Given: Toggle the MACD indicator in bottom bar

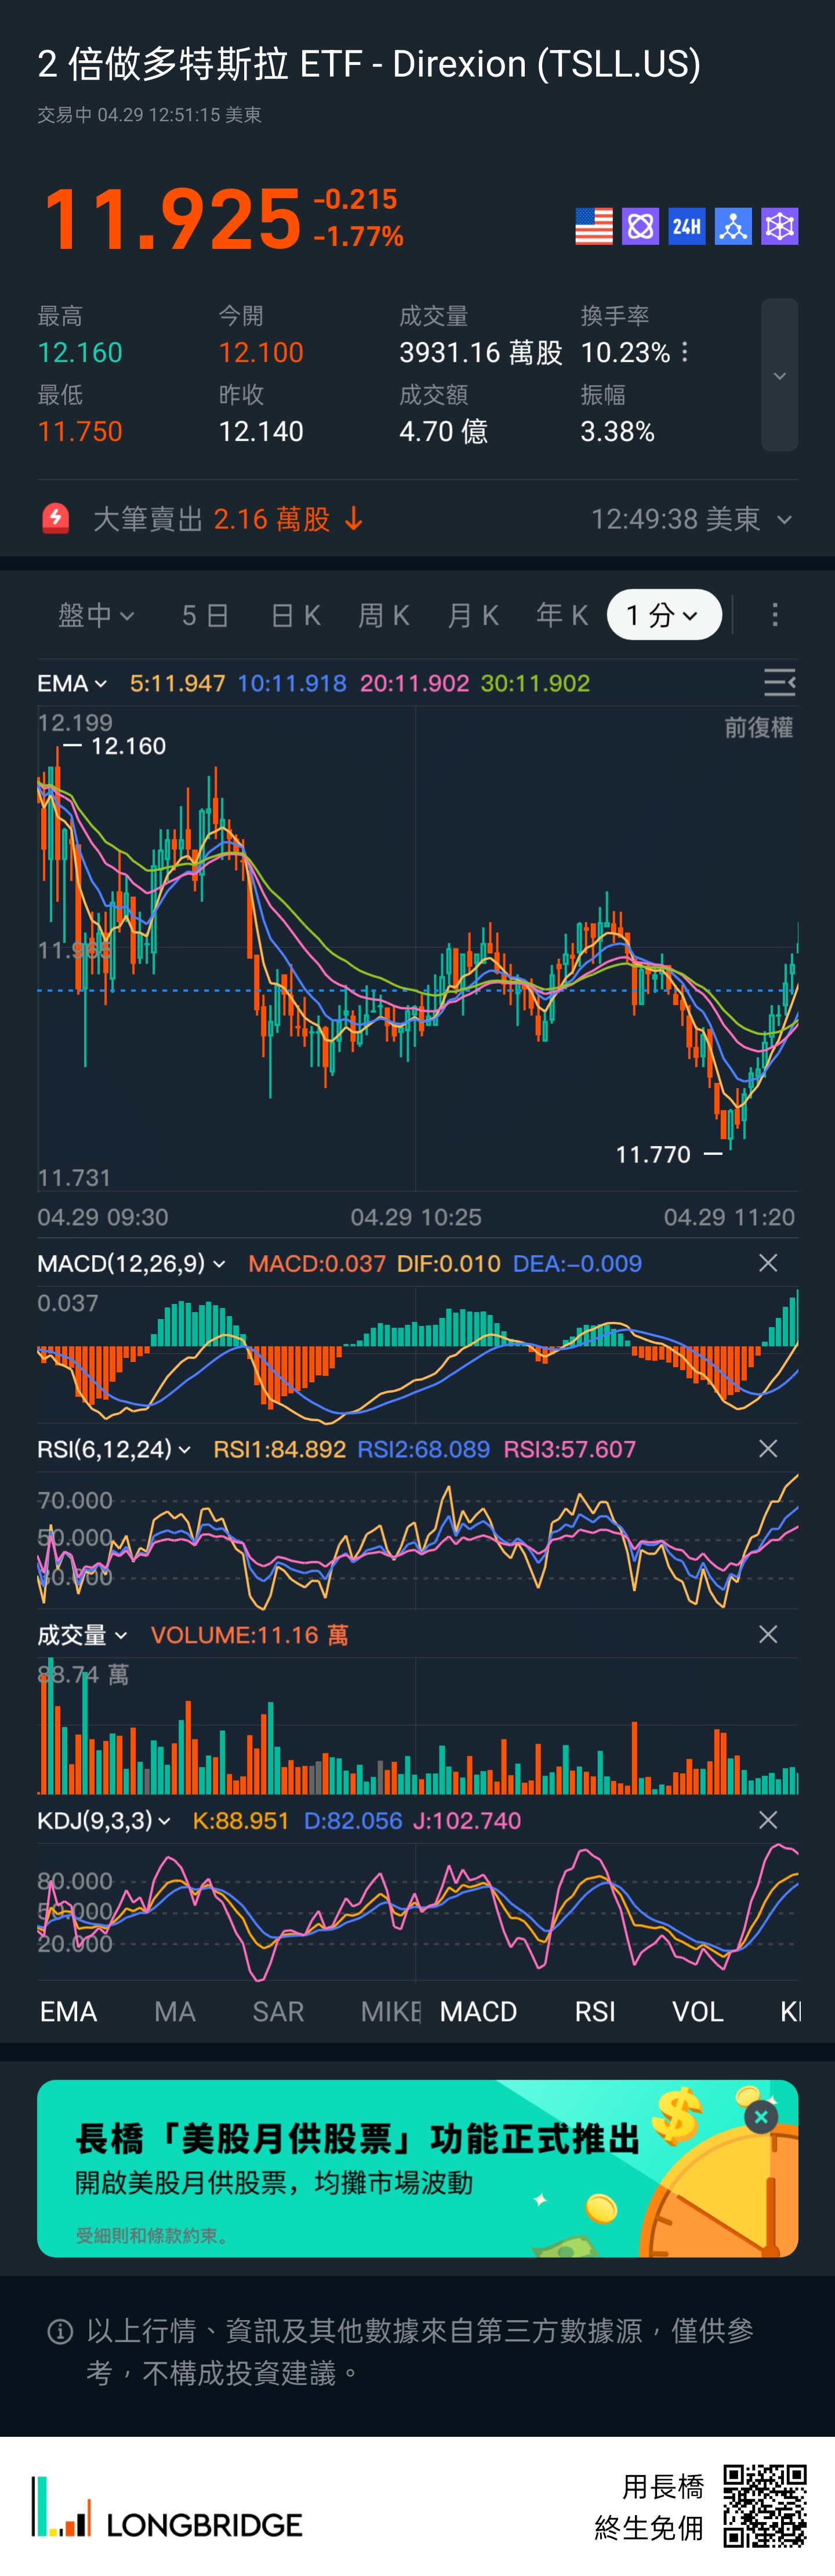Looking at the screenshot, I should tap(478, 2012).
